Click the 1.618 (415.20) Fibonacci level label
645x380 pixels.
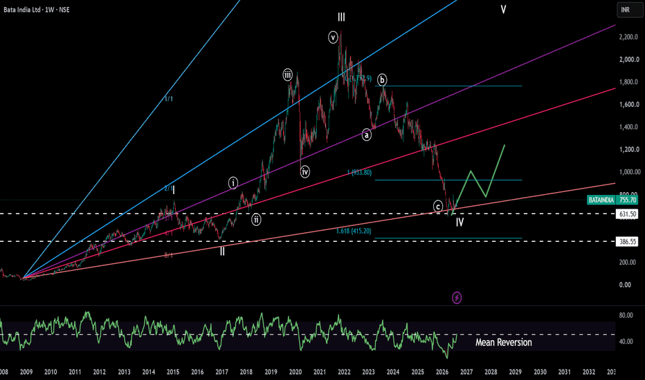tap(354, 231)
